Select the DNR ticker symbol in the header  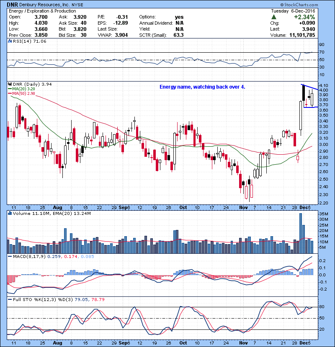(x=13, y=5)
